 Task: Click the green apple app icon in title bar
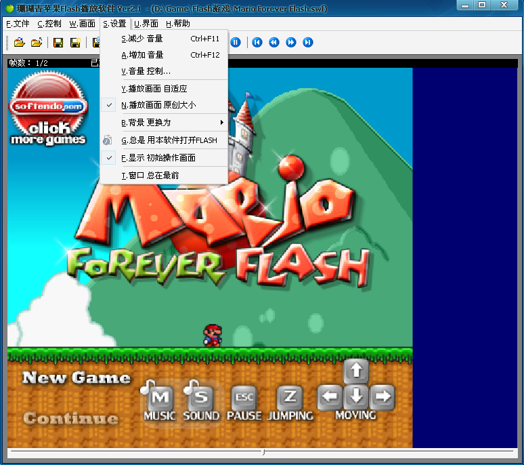point(9,8)
